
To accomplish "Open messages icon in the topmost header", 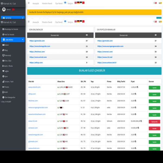I will tap(155, 3).
